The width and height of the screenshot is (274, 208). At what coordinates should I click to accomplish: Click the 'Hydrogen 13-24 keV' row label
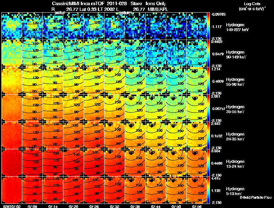(x=235, y=164)
